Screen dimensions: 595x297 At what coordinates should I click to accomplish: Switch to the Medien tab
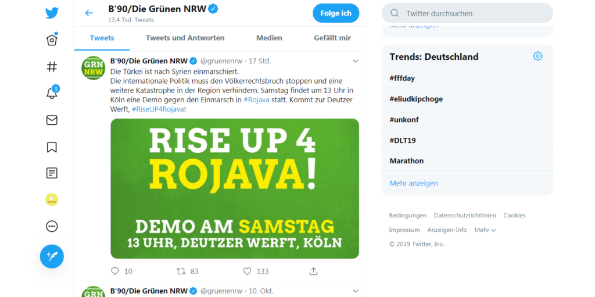269,38
